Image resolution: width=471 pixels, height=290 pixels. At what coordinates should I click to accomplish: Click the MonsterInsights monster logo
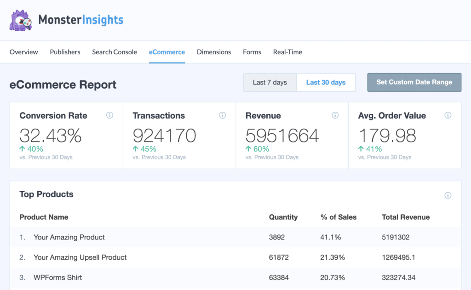pos(20,20)
